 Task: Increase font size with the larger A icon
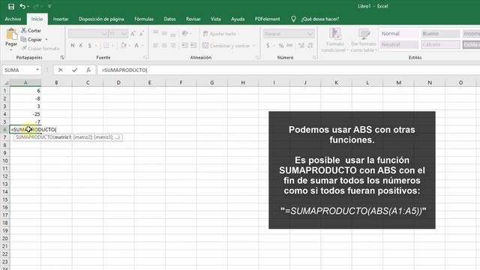pos(133,34)
